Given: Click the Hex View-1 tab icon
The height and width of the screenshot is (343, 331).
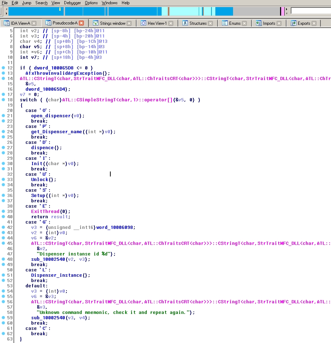Looking at the screenshot, I should pyautogui.click(x=143, y=23).
